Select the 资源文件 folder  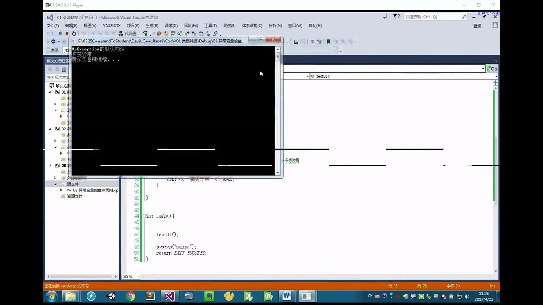pos(75,197)
